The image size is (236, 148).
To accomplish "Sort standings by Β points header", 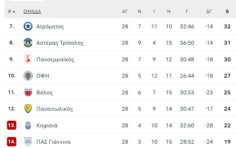I will pos(227,11).
